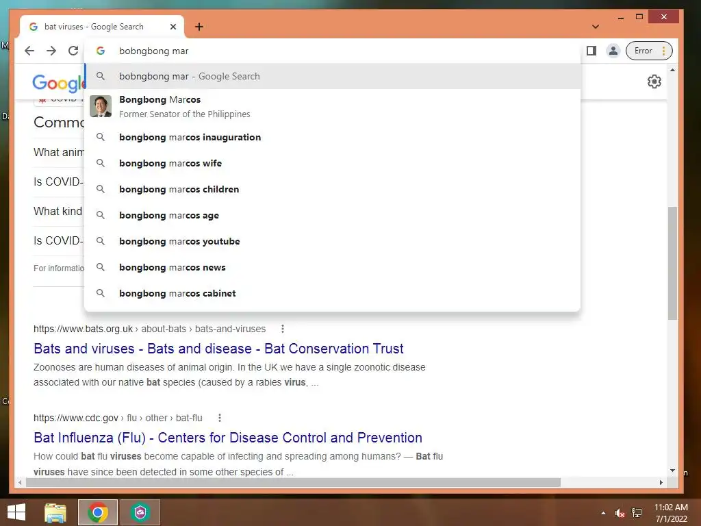Go back using the browser back arrow
This screenshot has height=526, width=701.
(x=29, y=51)
